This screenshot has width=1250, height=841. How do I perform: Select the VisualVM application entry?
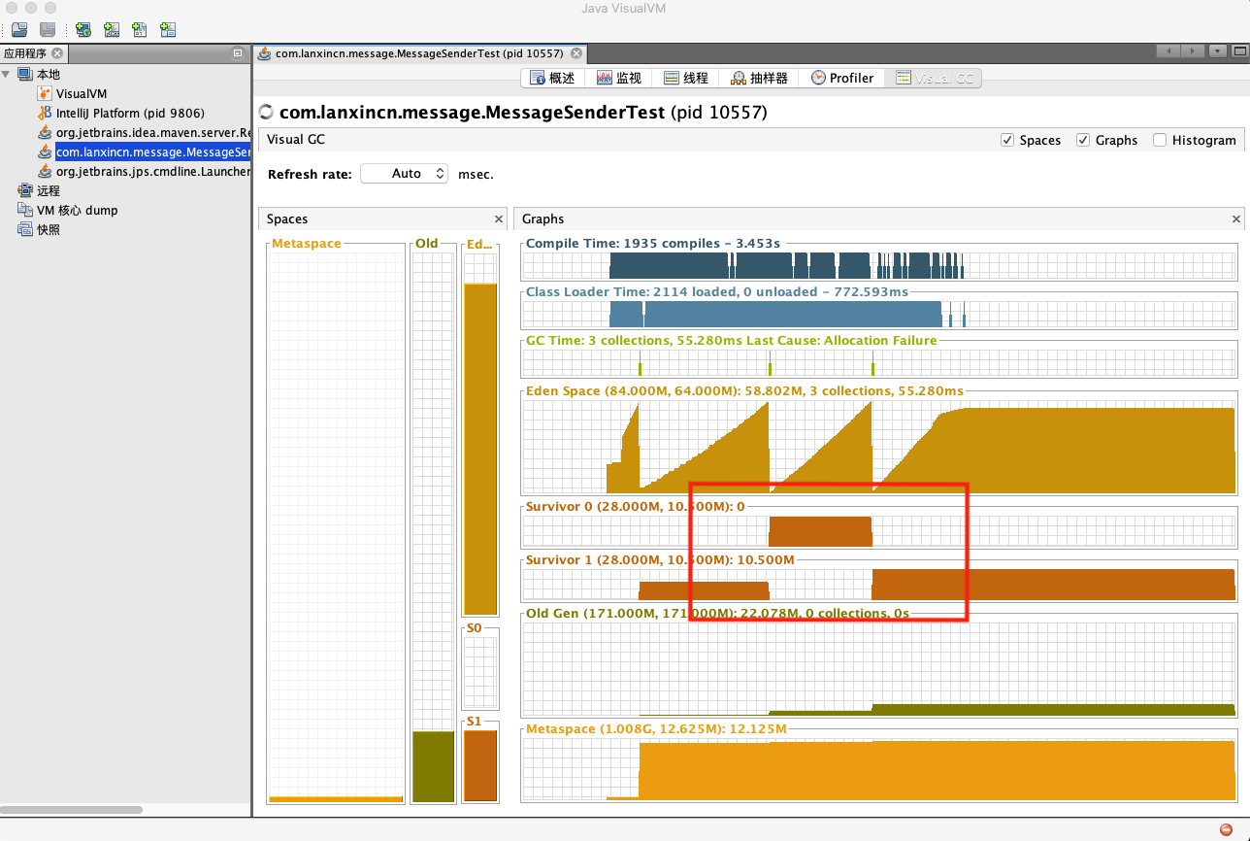pos(82,93)
